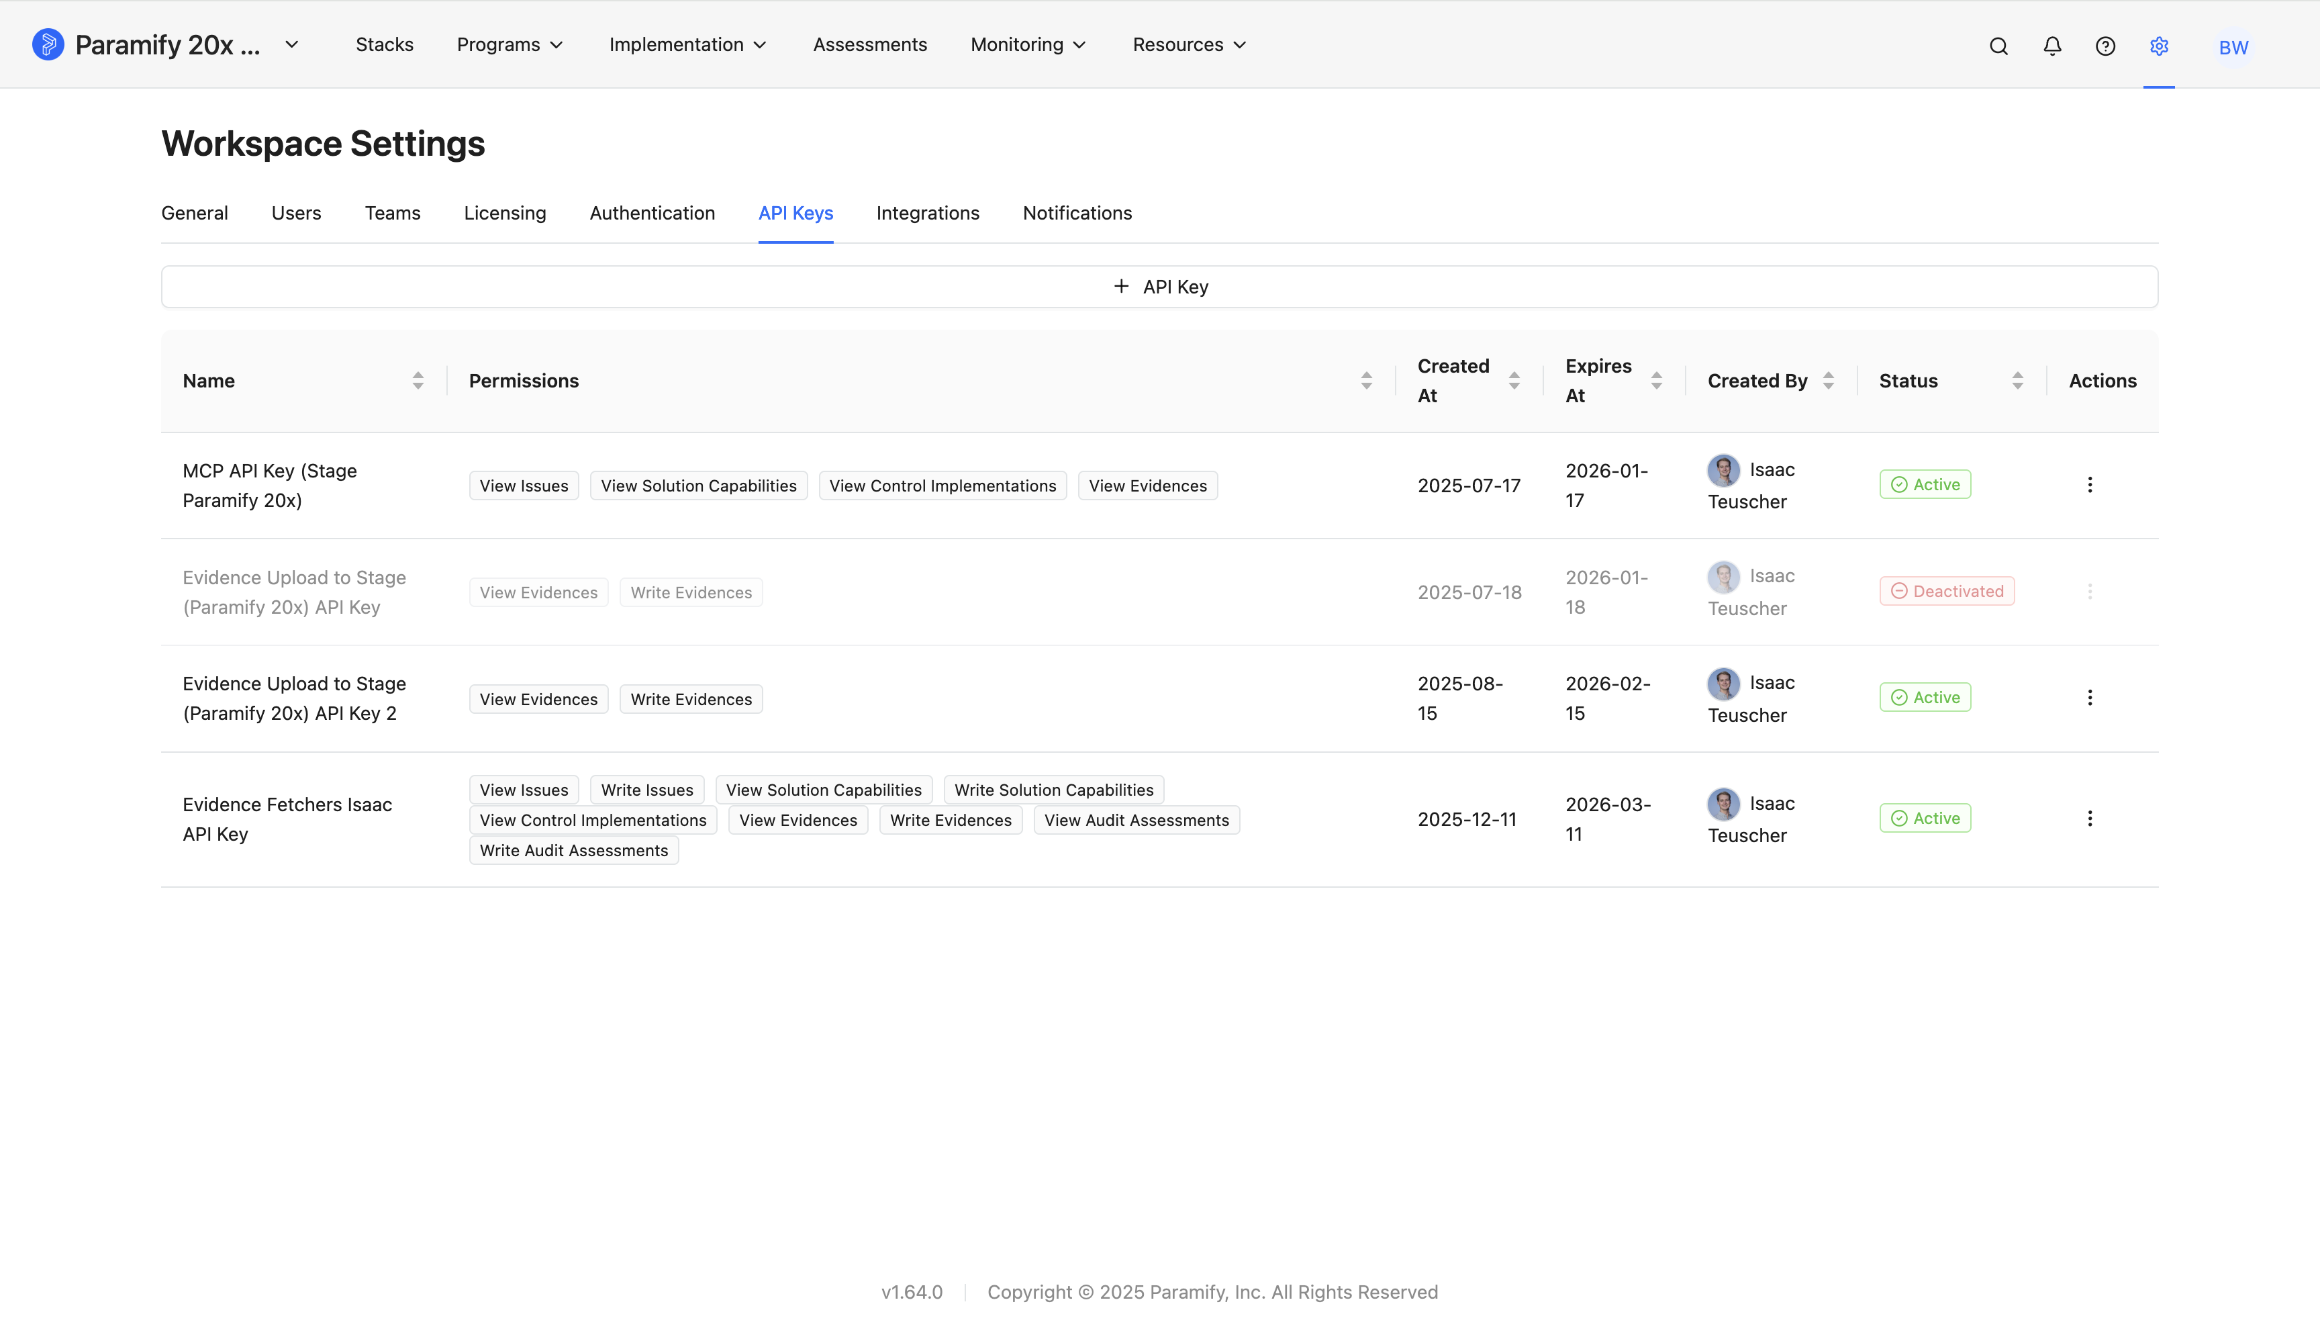This screenshot has width=2320, height=1339.
Task: Open the BW user avatar menu
Action: tap(2233, 47)
